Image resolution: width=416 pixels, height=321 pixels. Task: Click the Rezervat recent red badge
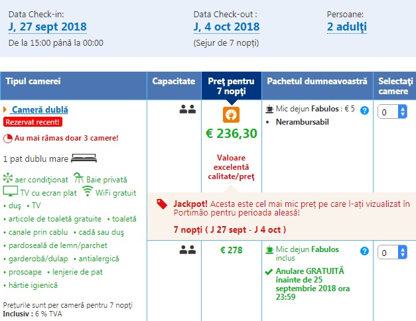[x=33, y=122]
